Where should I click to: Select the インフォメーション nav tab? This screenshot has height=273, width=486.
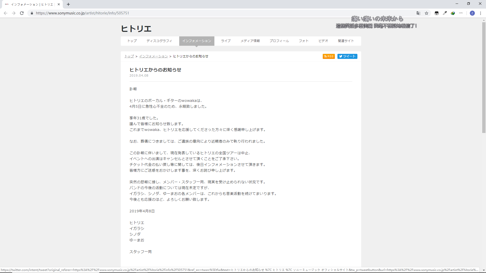pos(197,41)
